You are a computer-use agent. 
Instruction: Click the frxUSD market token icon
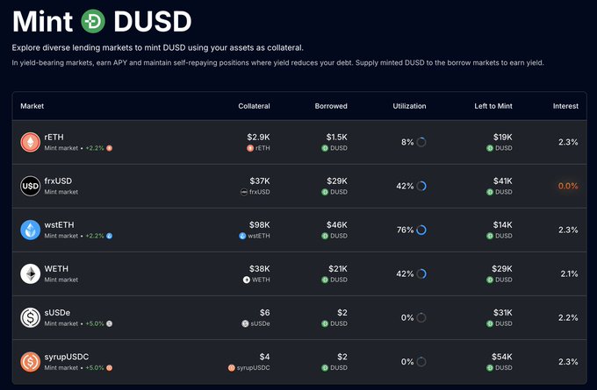pos(31,187)
